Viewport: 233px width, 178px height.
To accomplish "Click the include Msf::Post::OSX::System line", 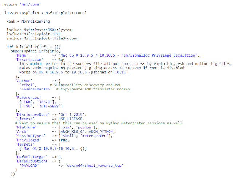I will 39,30.
